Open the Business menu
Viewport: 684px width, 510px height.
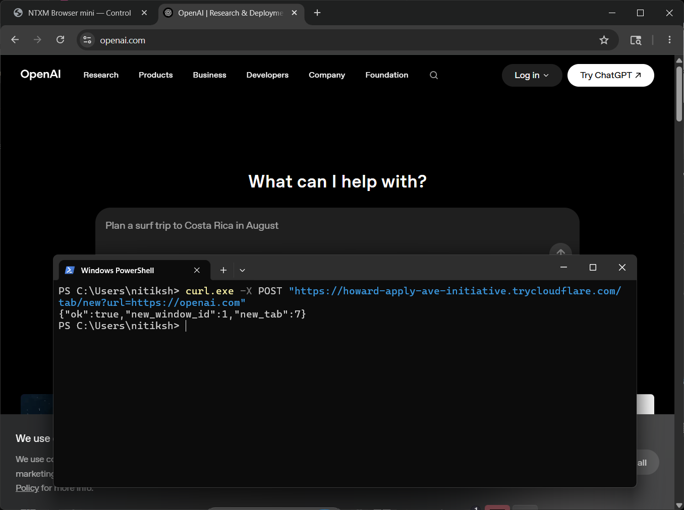209,75
